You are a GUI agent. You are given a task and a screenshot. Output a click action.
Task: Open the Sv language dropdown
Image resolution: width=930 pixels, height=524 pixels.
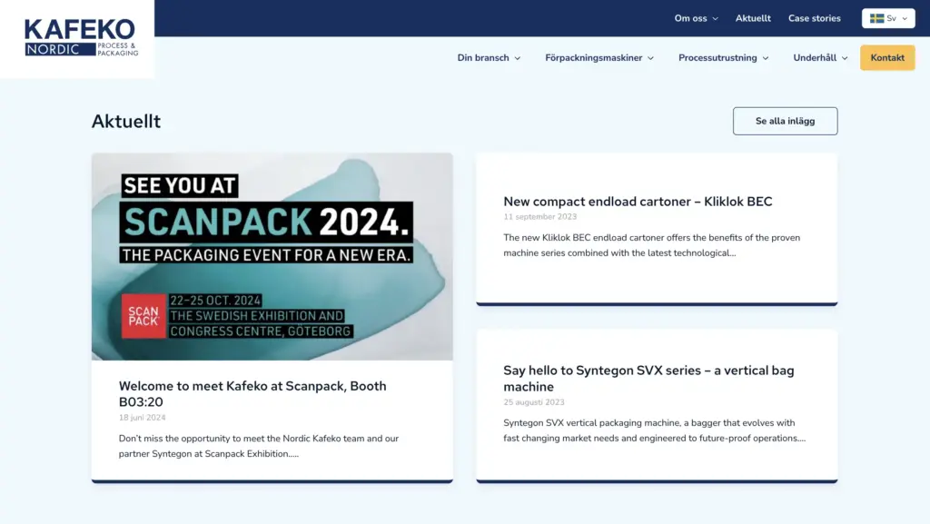tap(888, 18)
